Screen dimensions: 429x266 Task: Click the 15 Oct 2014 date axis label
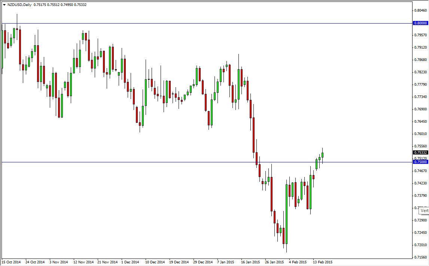pyautogui.click(x=11, y=262)
